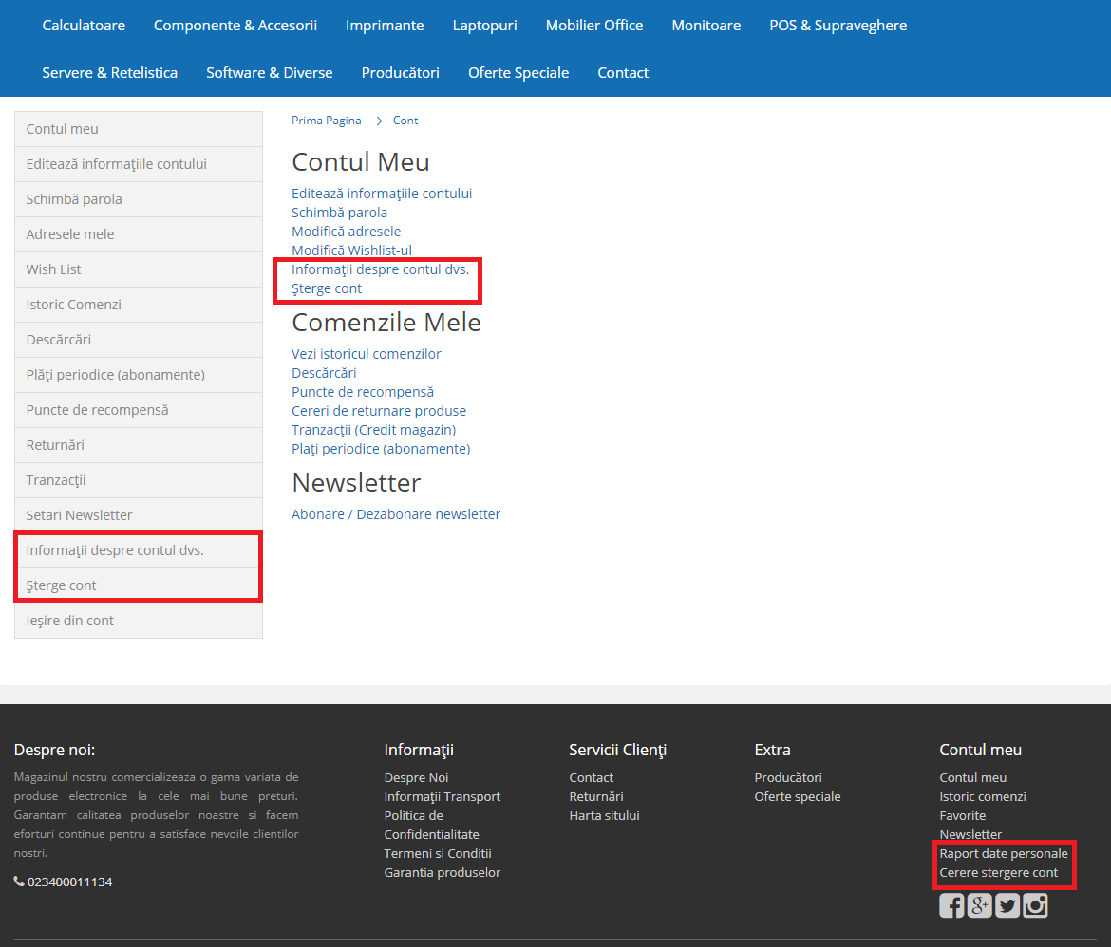Screen dimensions: 1111x947
Task: Choose Șterge cont in left sidebar
Action: tap(62, 585)
